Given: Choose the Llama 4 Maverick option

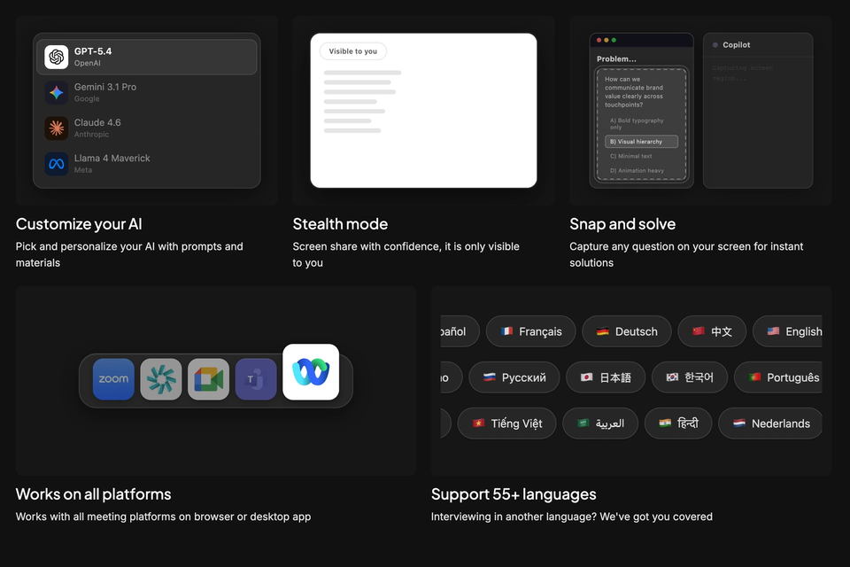Looking at the screenshot, I should pos(146,164).
